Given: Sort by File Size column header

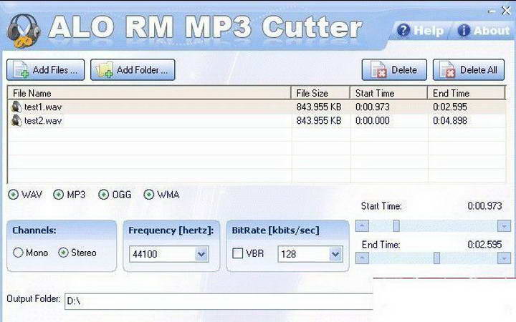Looking at the screenshot, I should tap(320, 93).
